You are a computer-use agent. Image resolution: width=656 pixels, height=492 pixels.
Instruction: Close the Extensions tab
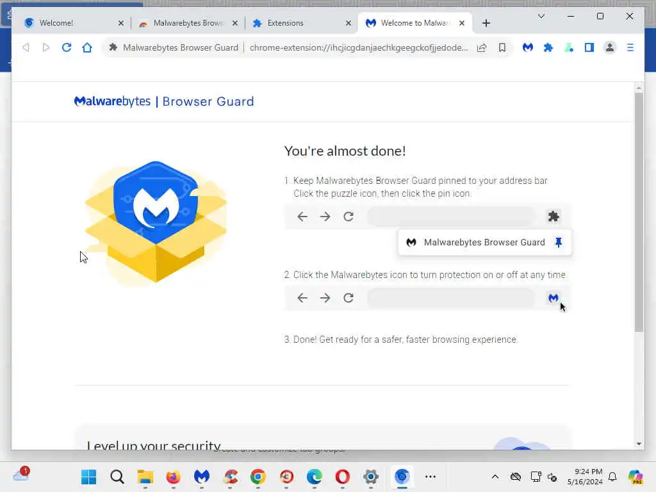348,23
